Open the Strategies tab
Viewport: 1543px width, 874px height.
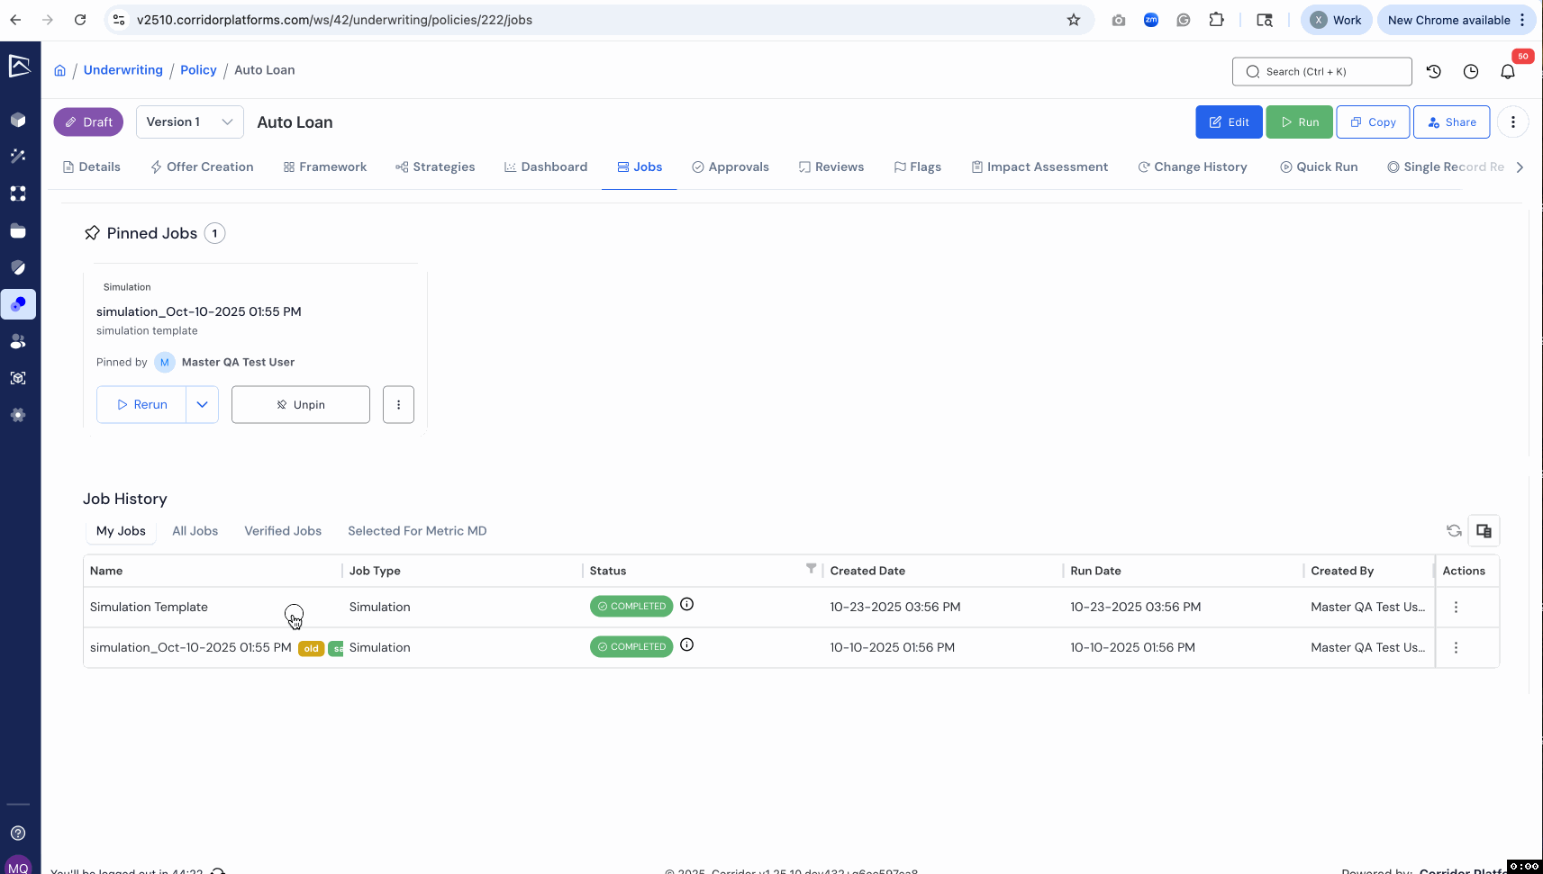point(435,167)
